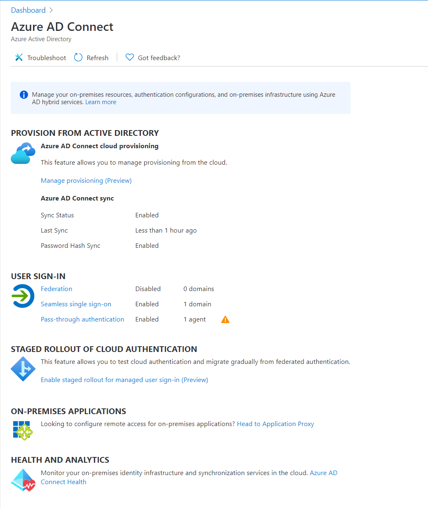The width and height of the screenshot is (428, 508).
Task: Click the 1 domain count
Action: tap(197, 304)
